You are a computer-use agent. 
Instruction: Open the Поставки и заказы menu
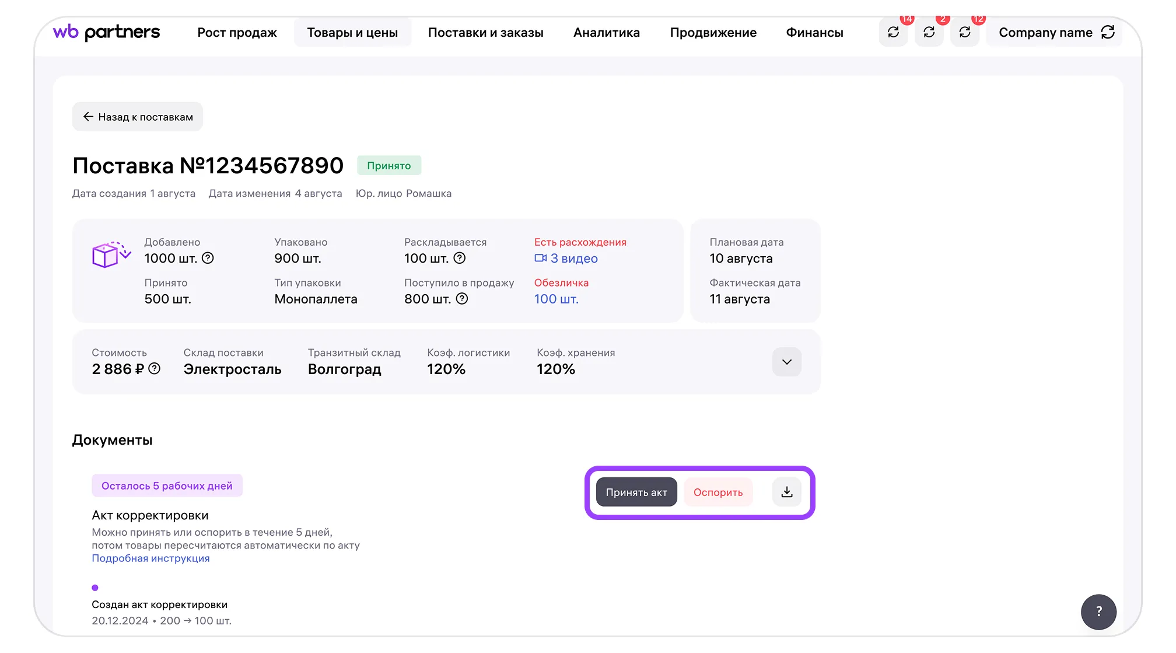[485, 33]
